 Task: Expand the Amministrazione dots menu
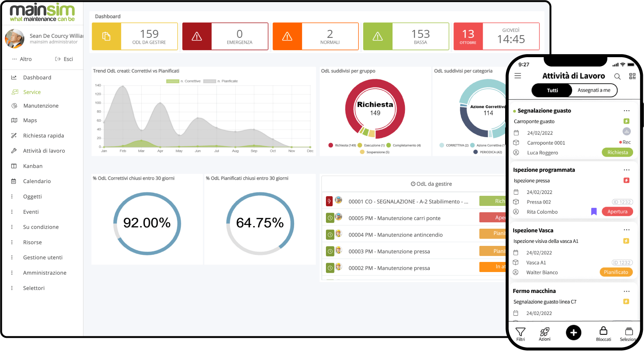click(x=12, y=273)
